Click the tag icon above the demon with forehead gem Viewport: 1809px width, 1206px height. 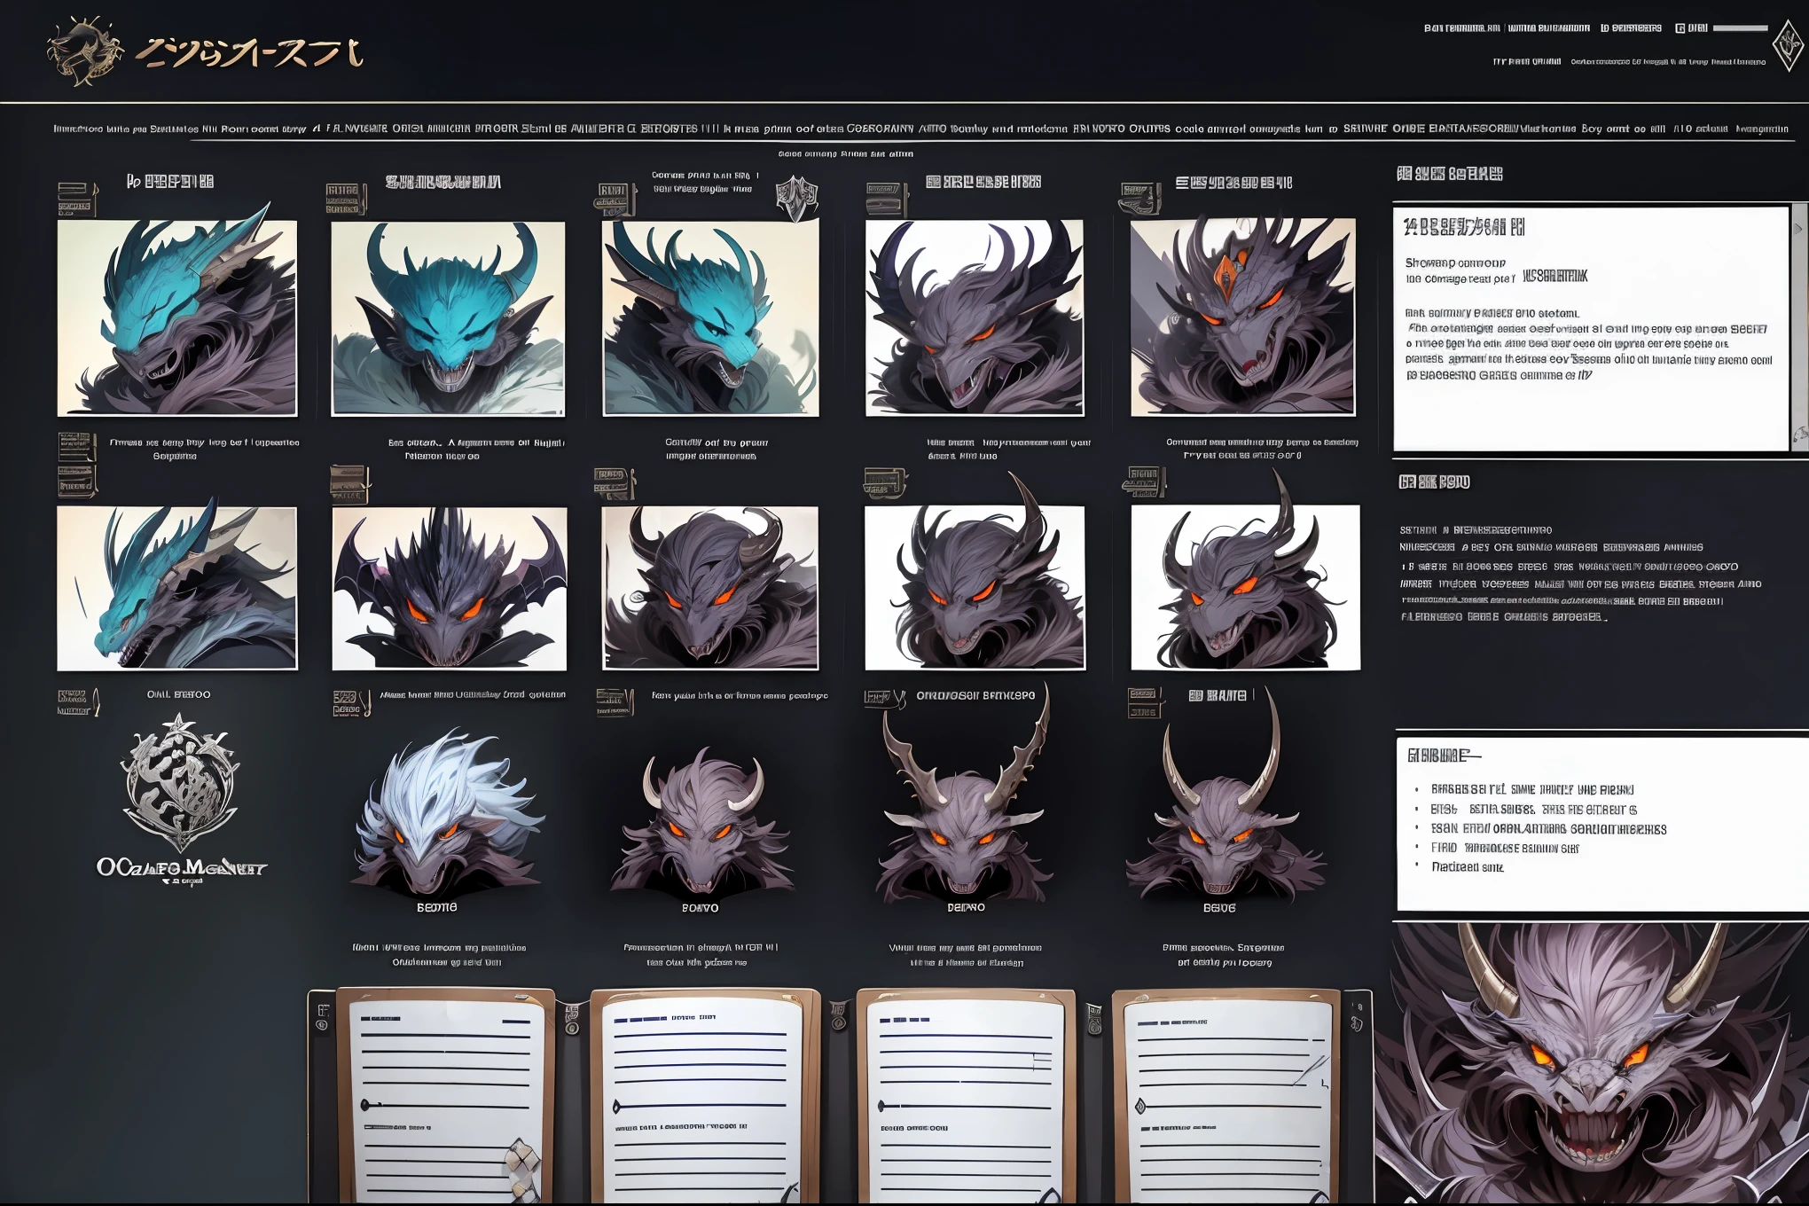coord(1140,199)
